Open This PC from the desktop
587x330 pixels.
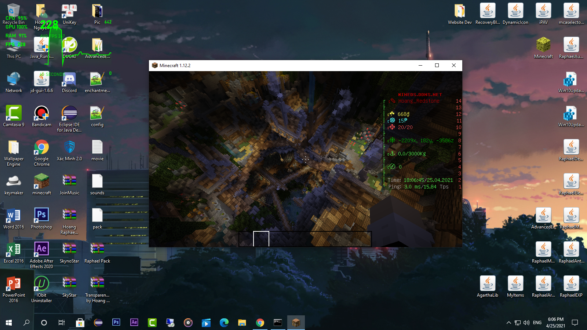[x=14, y=48]
